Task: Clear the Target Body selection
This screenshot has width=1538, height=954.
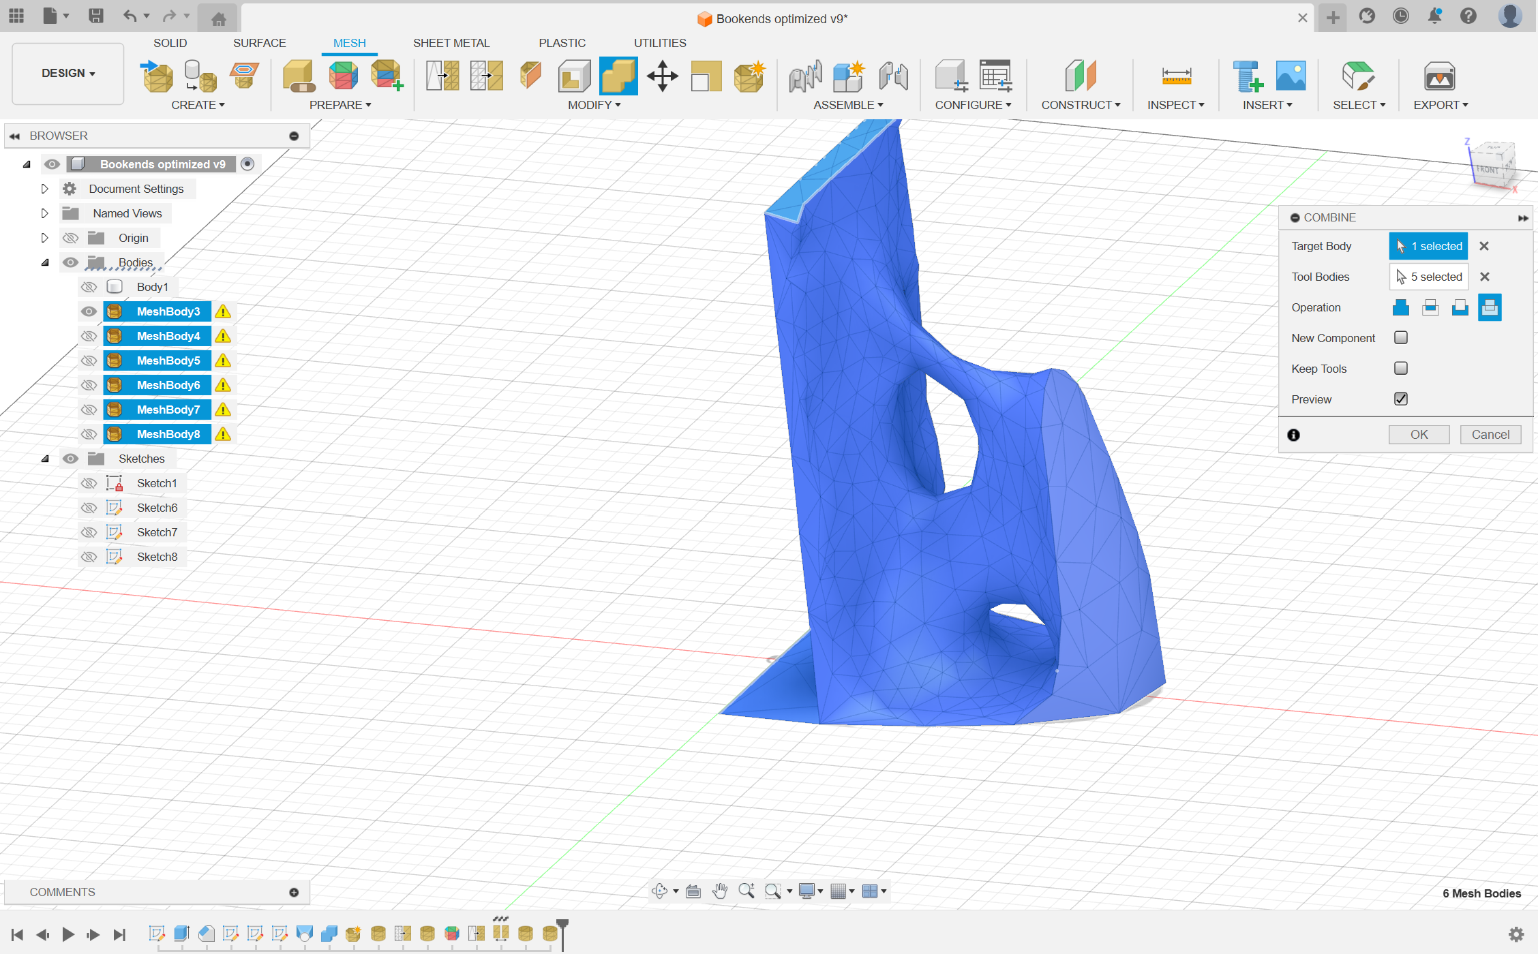Action: coord(1484,246)
